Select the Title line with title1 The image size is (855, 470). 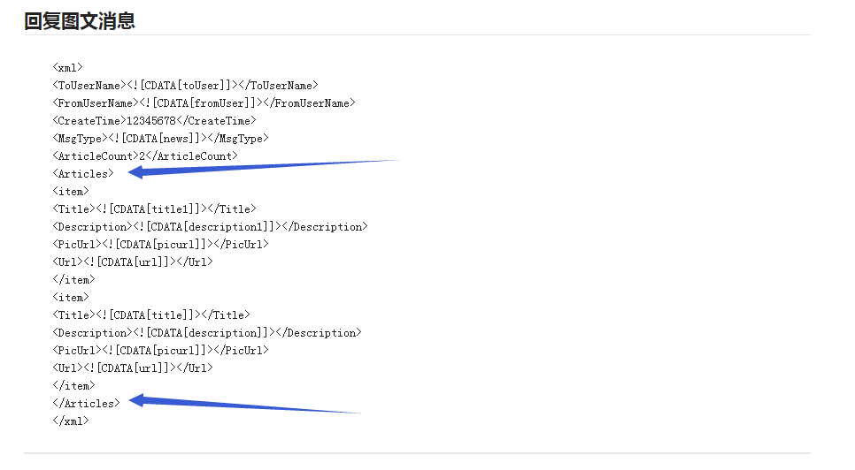click(154, 208)
